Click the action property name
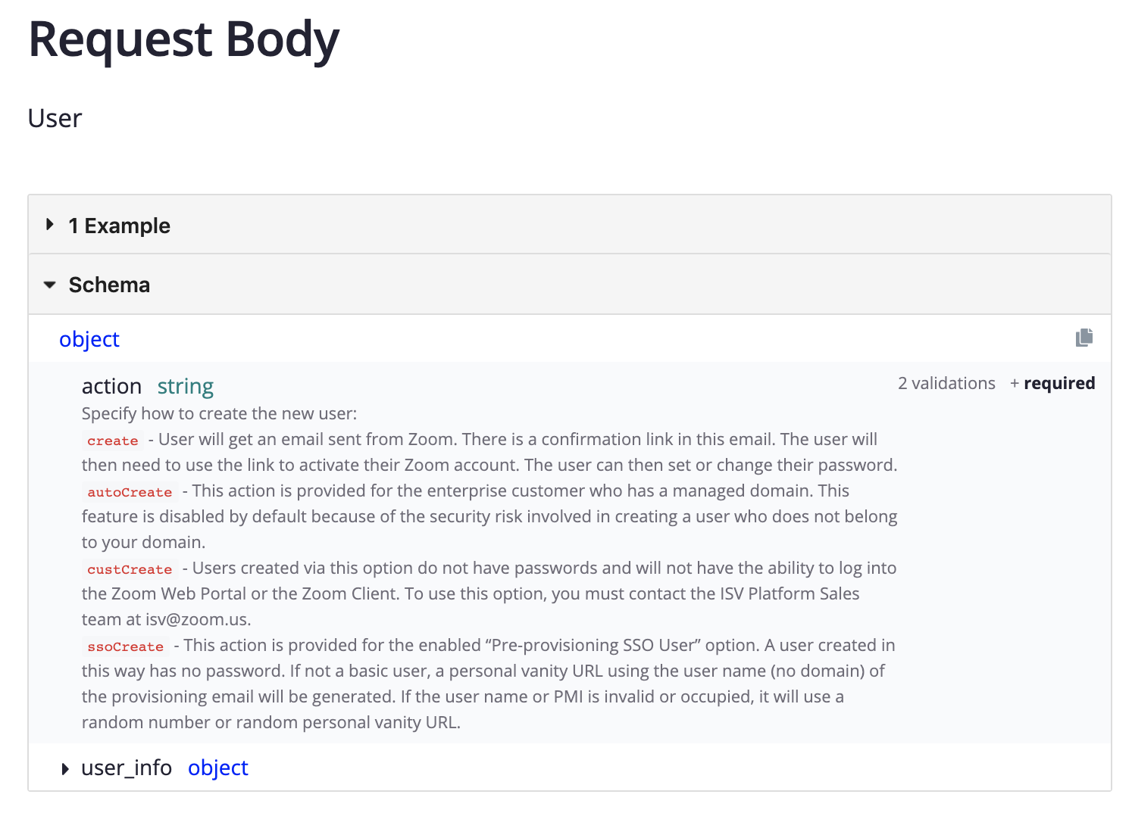Viewport: 1132px width, 813px height. (x=111, y=386)
